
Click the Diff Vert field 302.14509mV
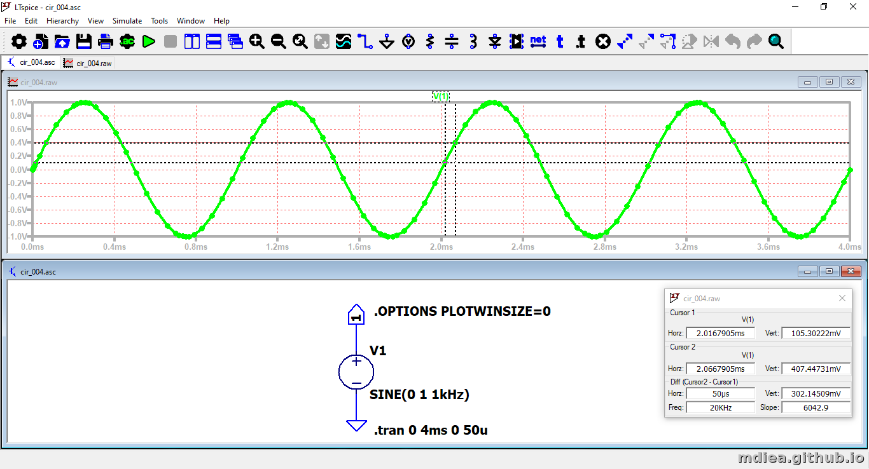click(816, 394)
